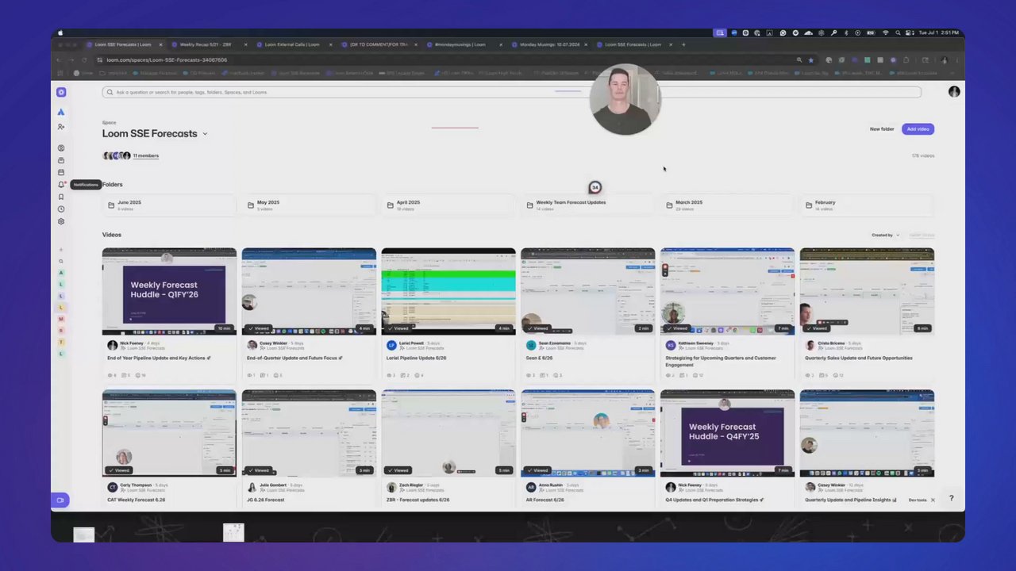Image resolution: width=1016 pixels, height=571 pixels.
Task: Open a new browser tab with plus
Action: (x=683, y=44)
